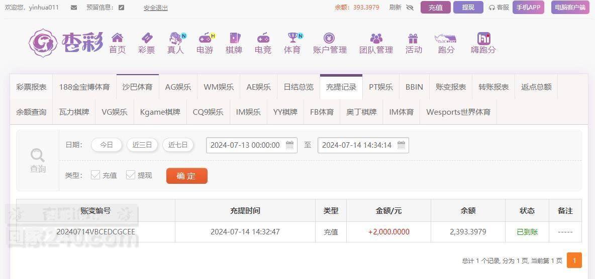Image resolution: width=595 pixels, height=279 pixels.
Task: Switch to the 转账报表 tab
Action: click(493, 87)
